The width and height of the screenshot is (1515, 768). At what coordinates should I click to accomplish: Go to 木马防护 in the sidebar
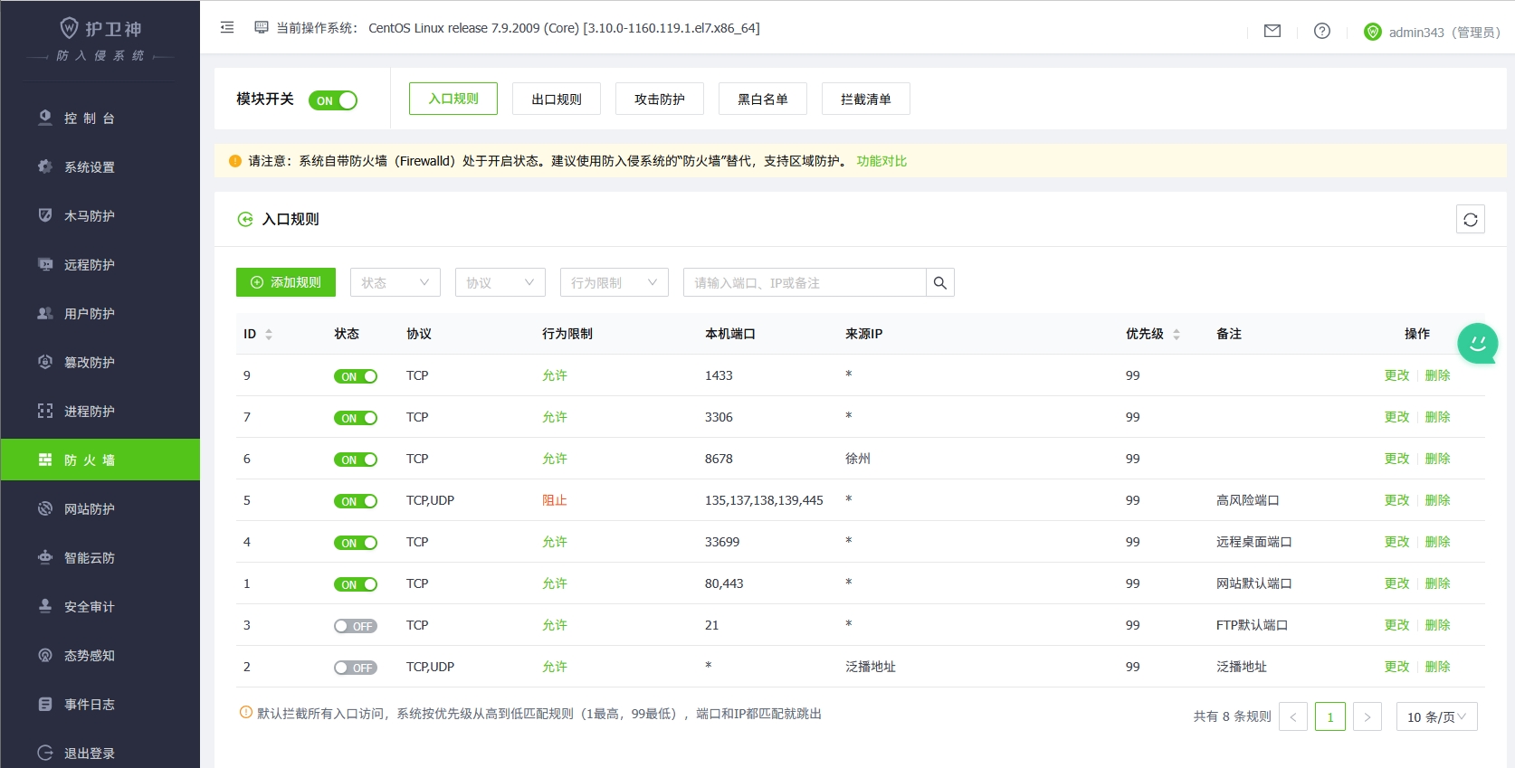pos(100,216)
